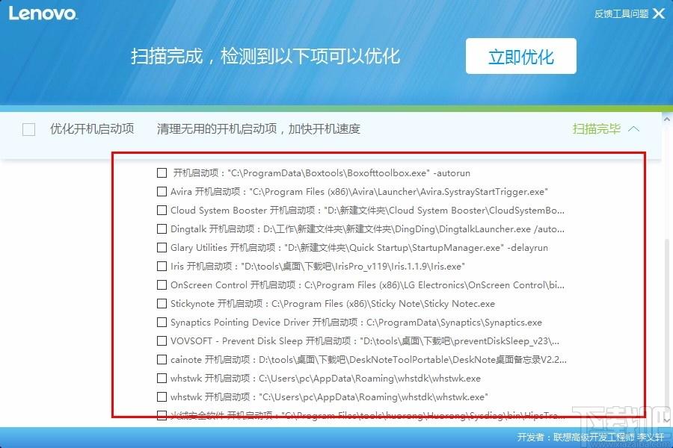673x448 pixels.
Task: Click the Avira.SystrayStartTrigger.exe path text
Action: [x=399, y=192]
